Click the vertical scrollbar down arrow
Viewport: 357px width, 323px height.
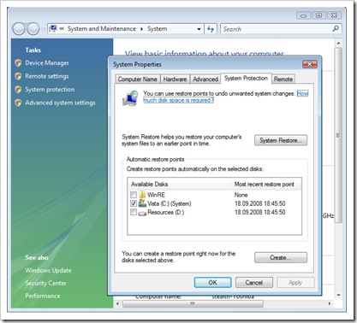(338, 296)
